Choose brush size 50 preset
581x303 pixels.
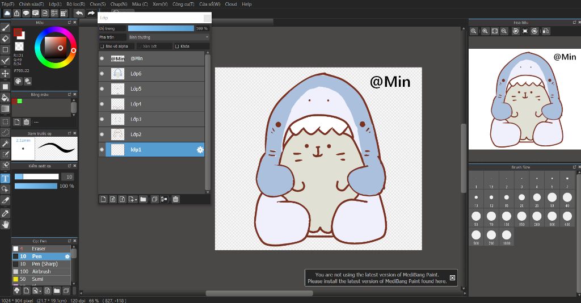pos(476,218)
